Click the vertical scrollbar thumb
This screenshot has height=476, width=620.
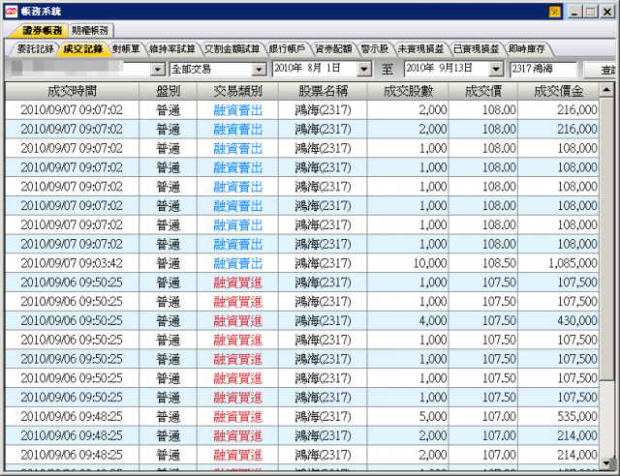[606, 238]
